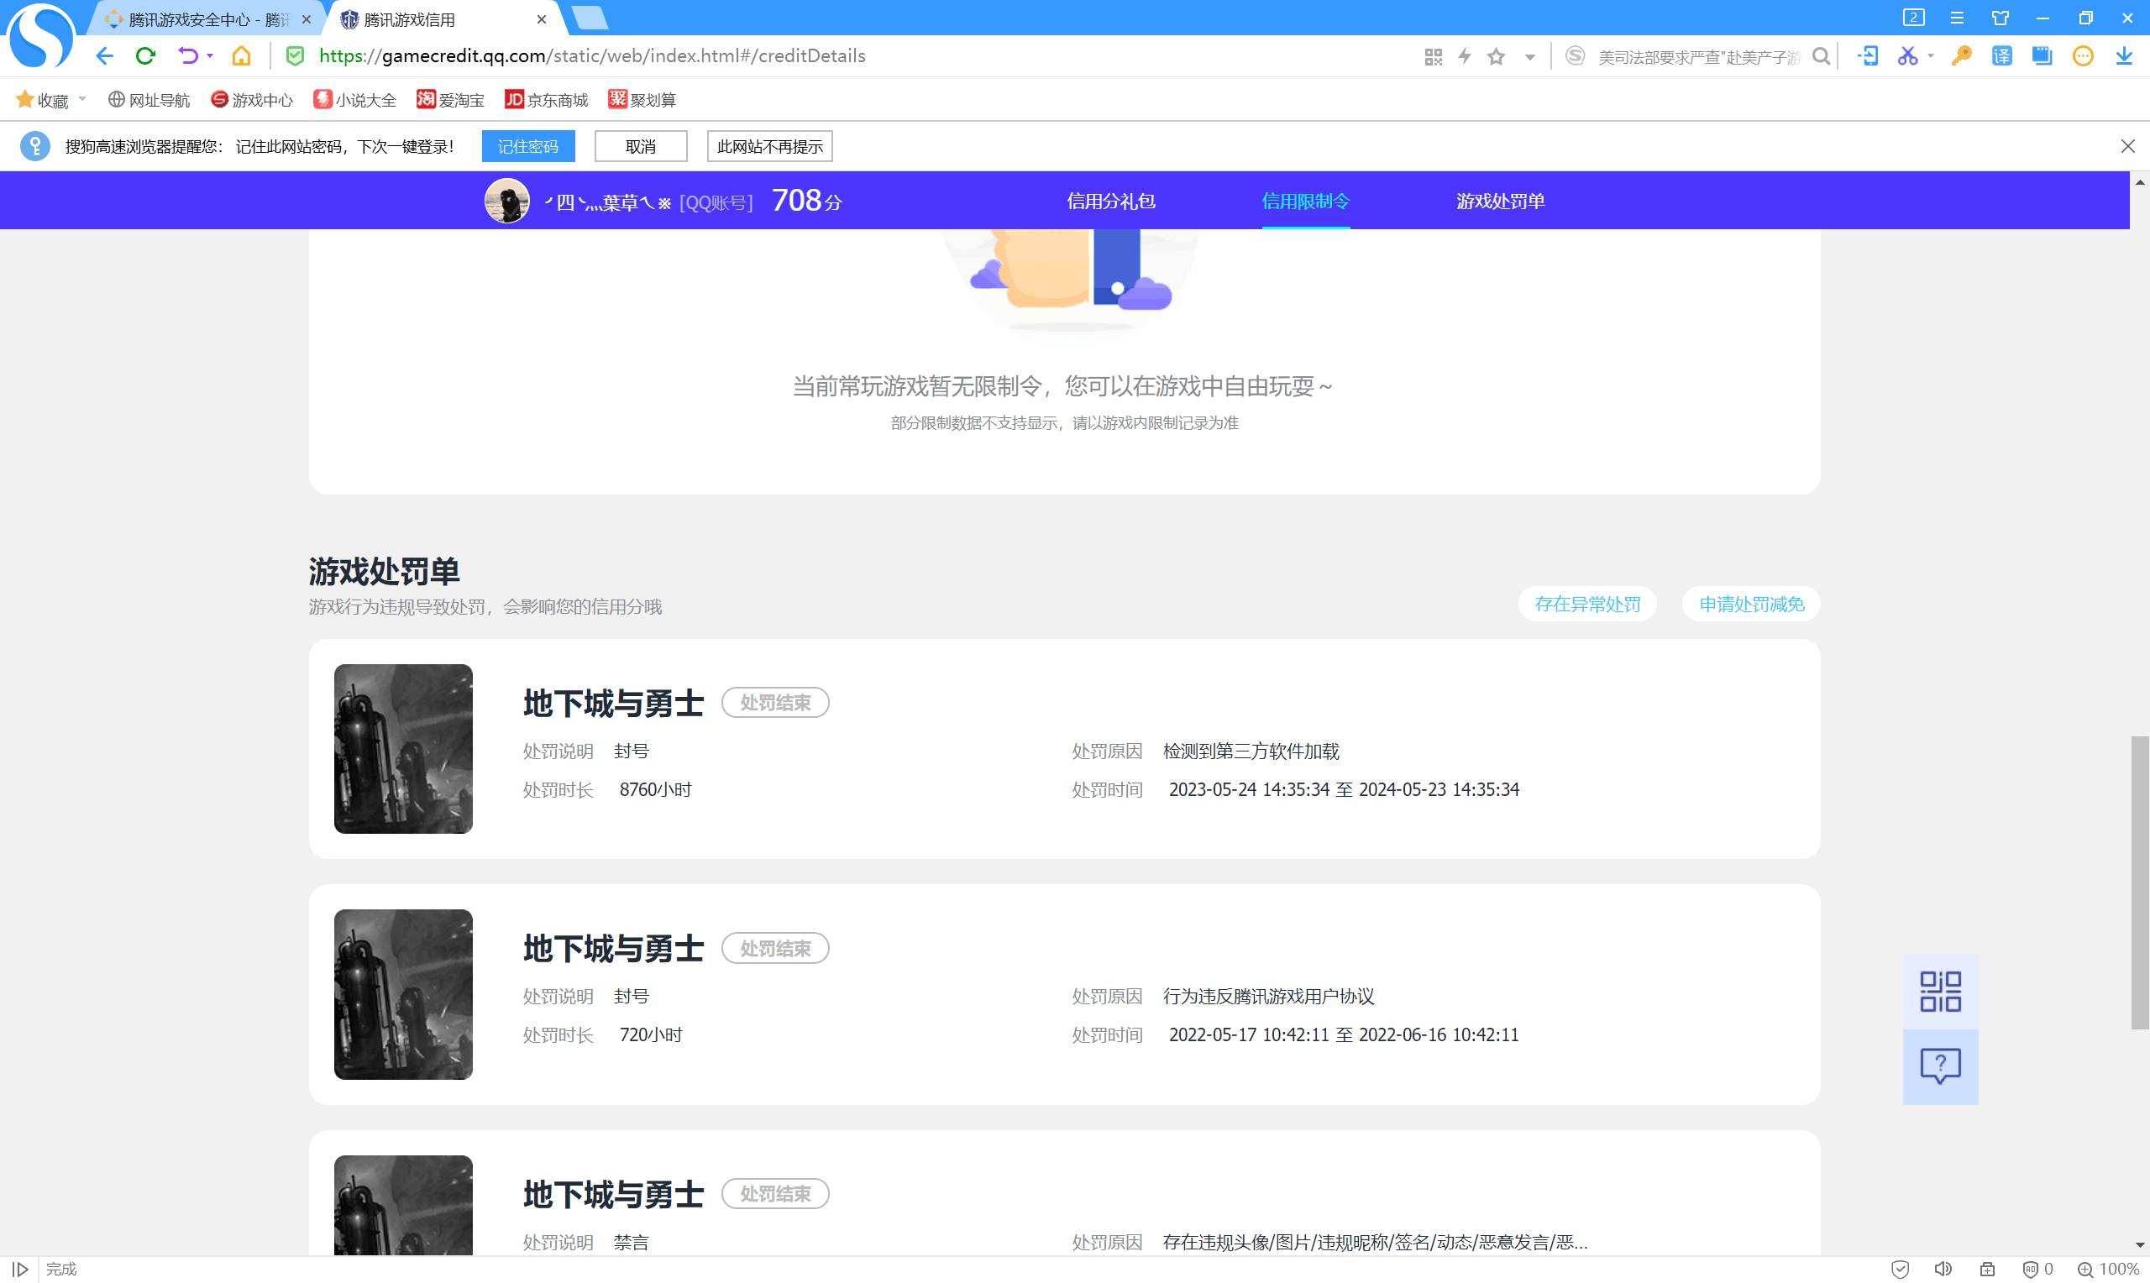Viewport: 2150px width, 1283px height.
Task: Click the search box in toolbar
Action: tap(1699, 57)
